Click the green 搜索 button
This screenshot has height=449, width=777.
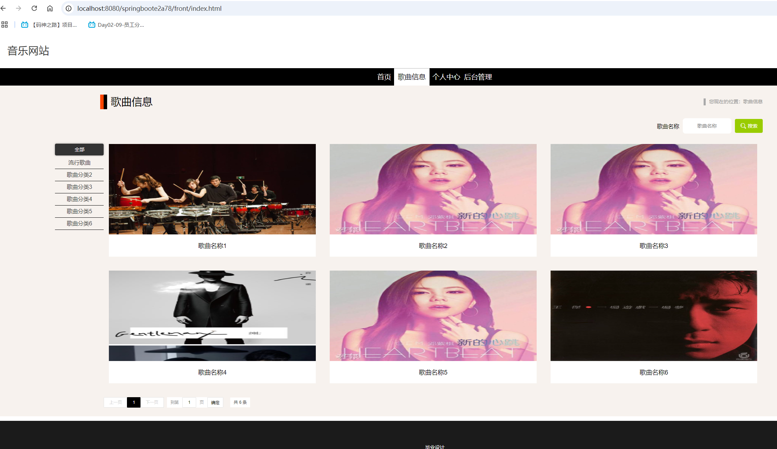748,126
